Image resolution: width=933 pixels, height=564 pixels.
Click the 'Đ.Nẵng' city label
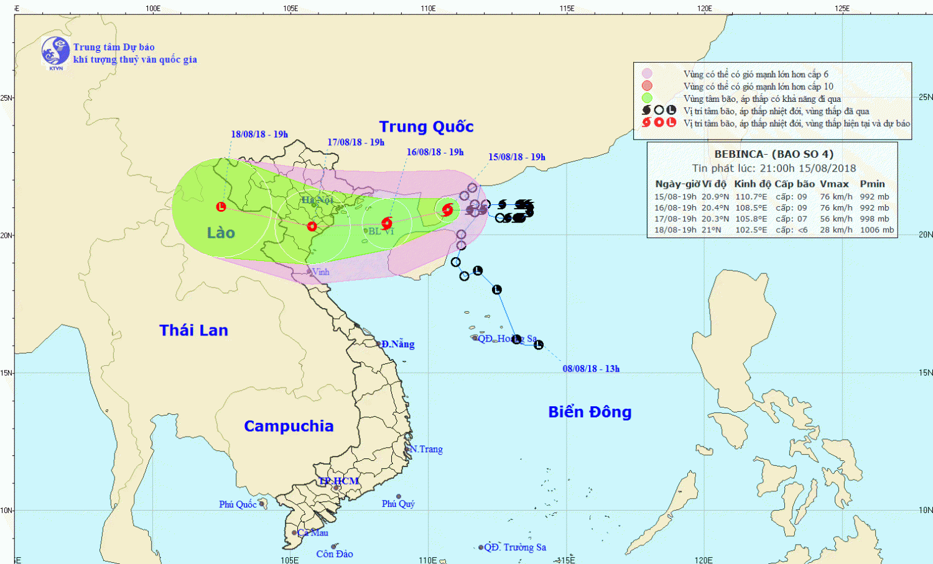[x=398, y=344]
